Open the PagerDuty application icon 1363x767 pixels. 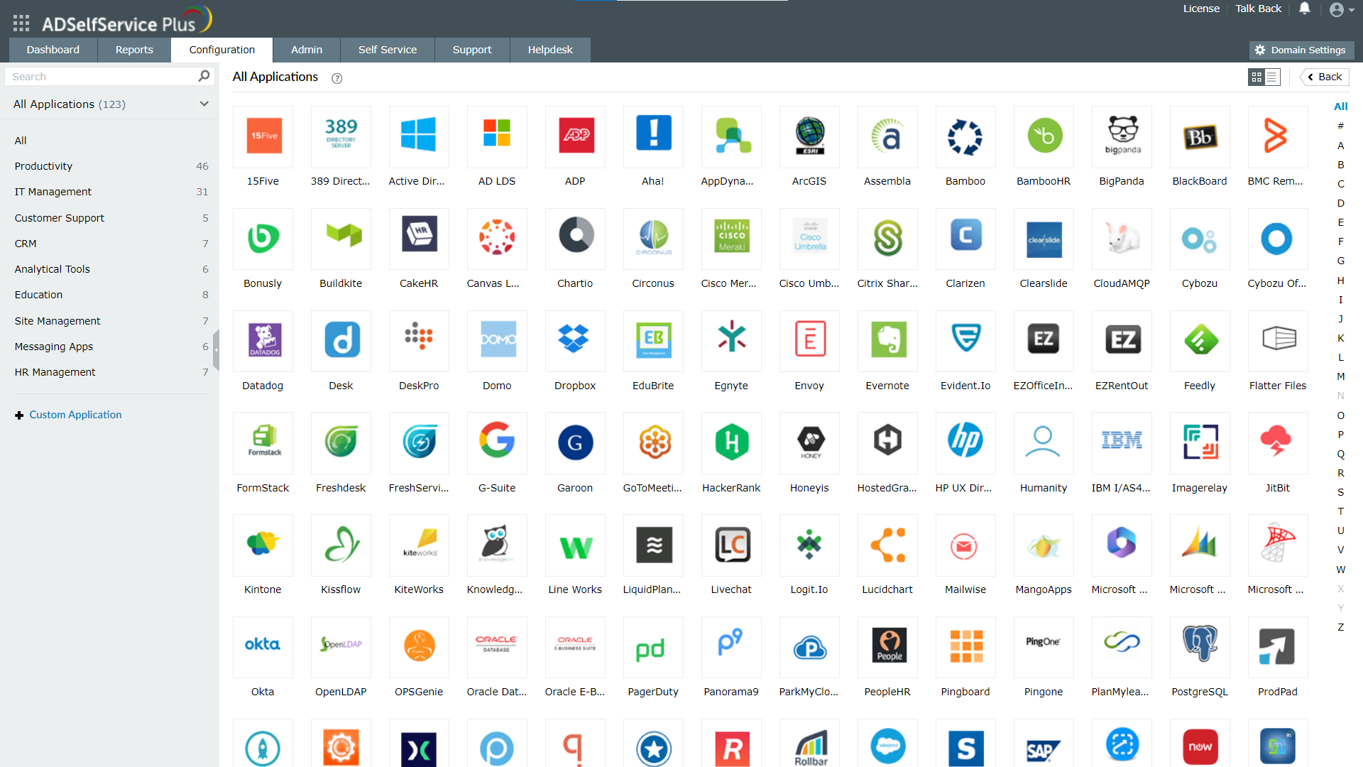click(652, 646)
